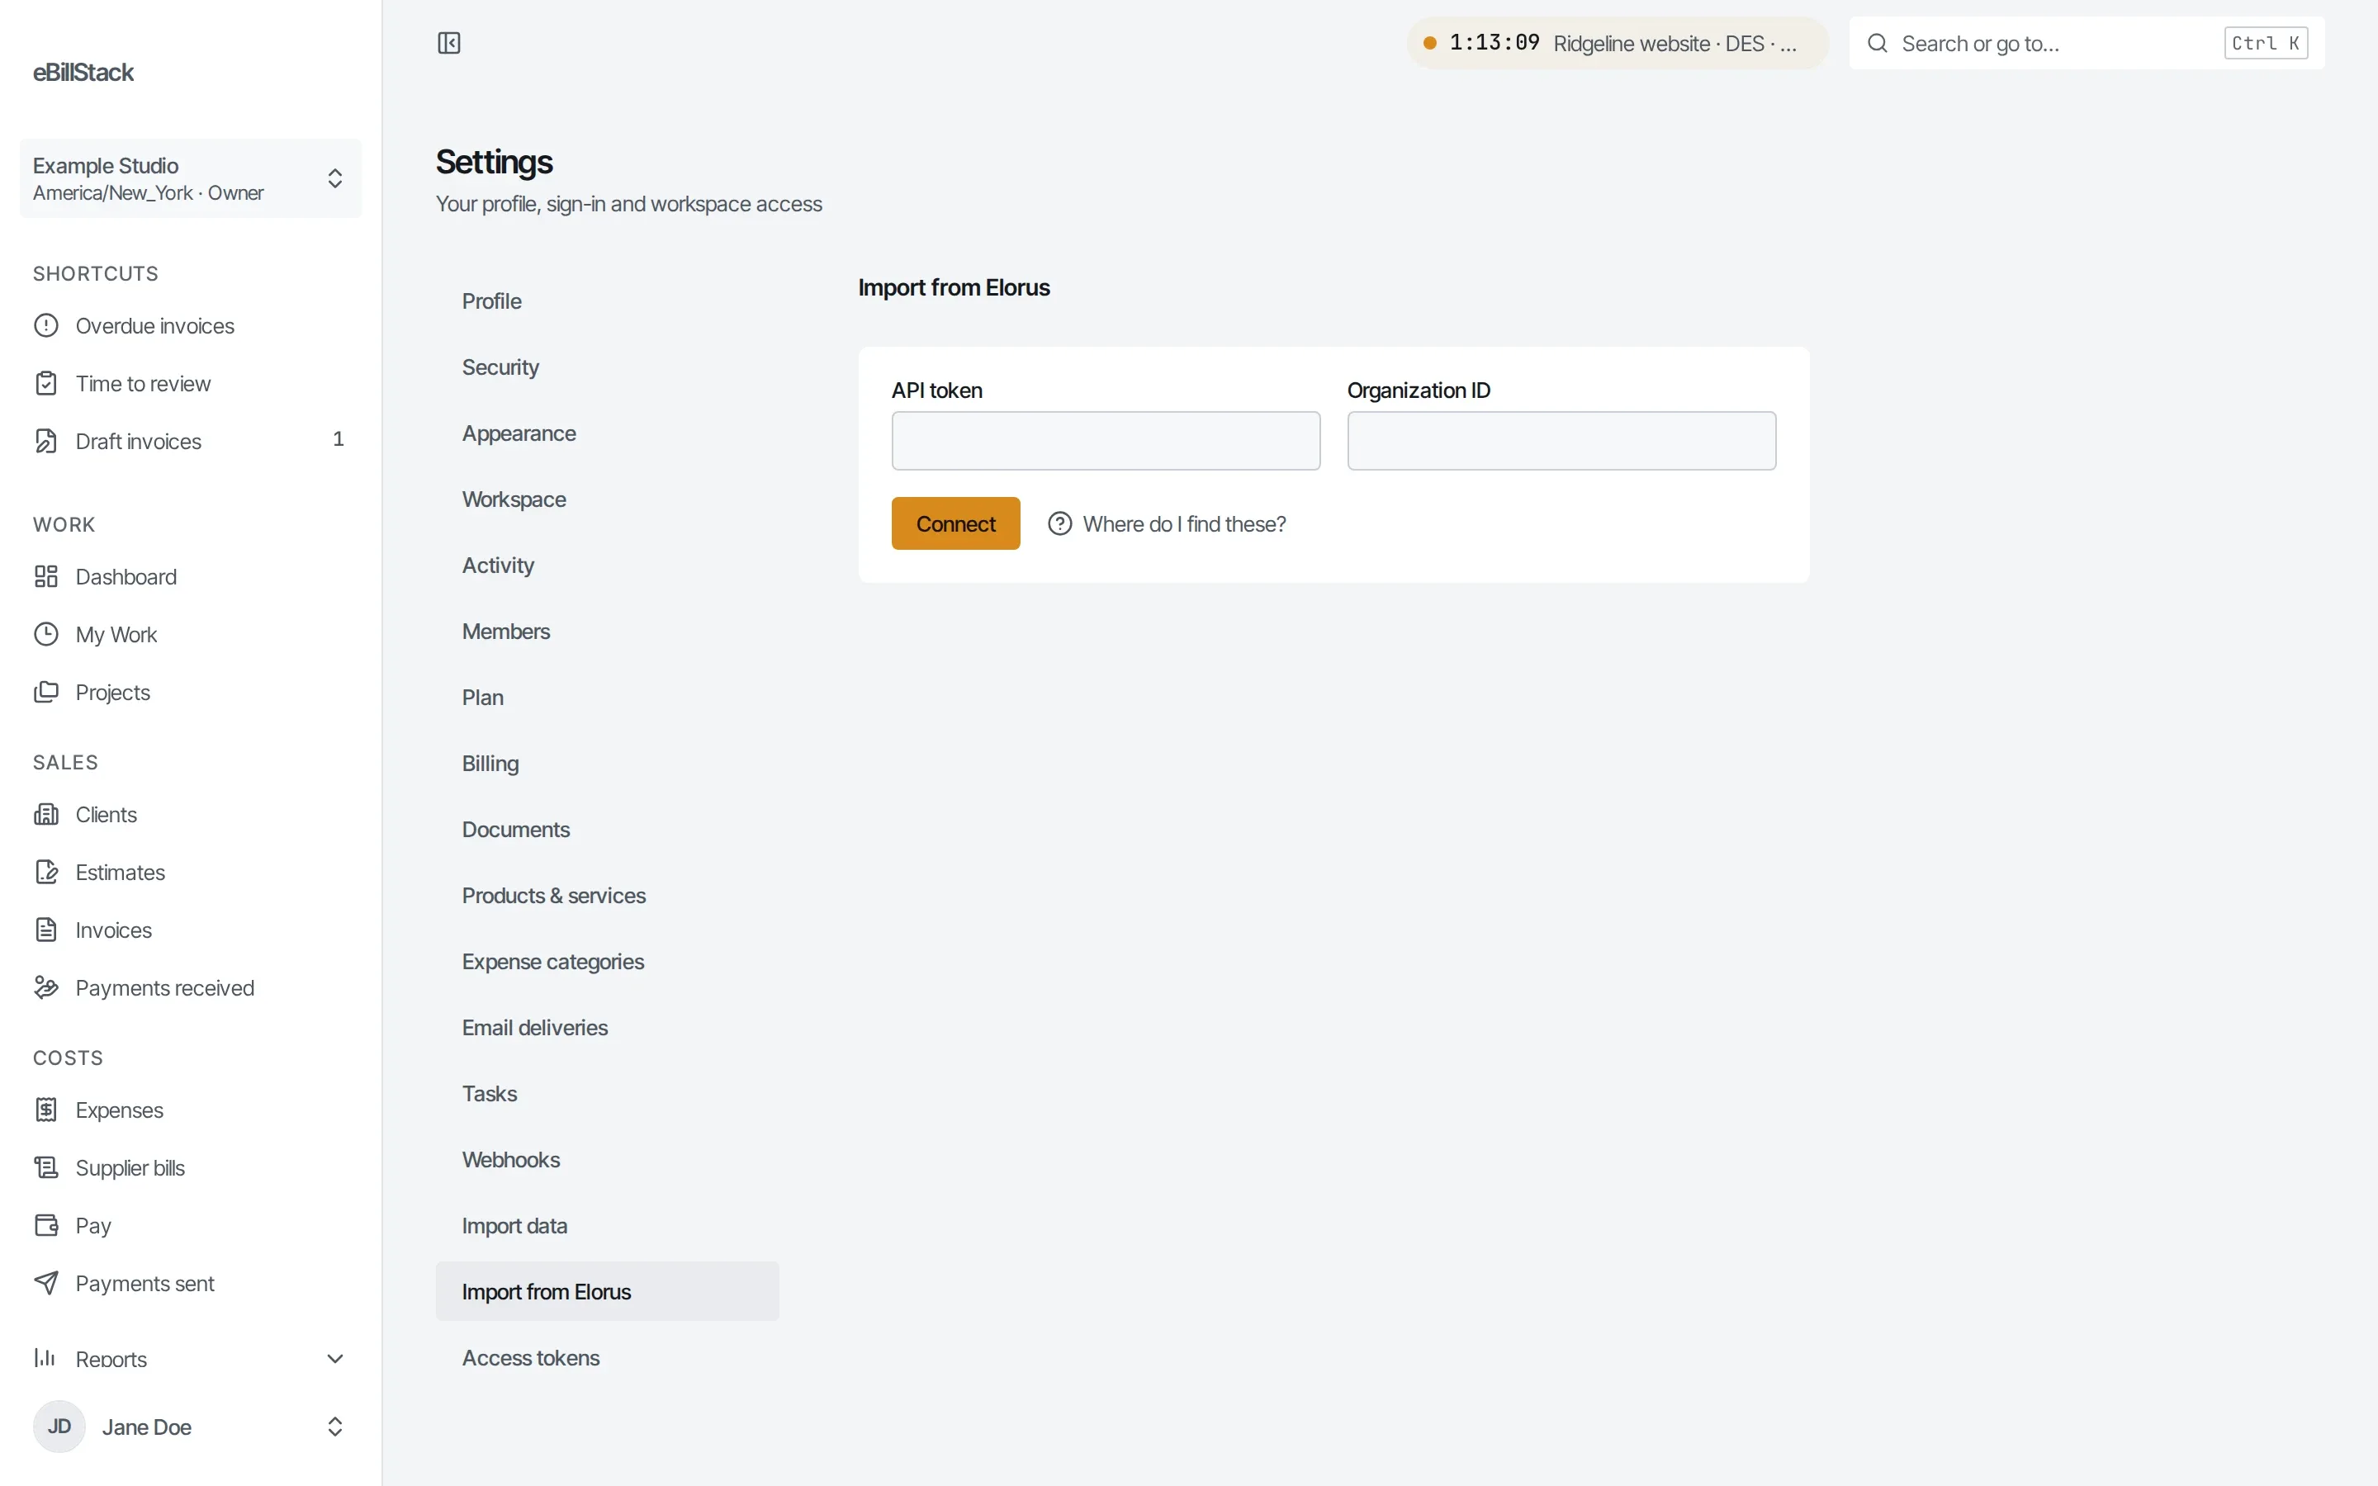Focus the API token field

1106,442
